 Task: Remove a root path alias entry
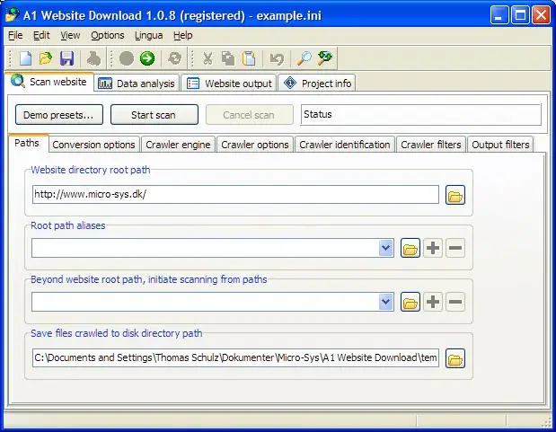tap(455, 248)
